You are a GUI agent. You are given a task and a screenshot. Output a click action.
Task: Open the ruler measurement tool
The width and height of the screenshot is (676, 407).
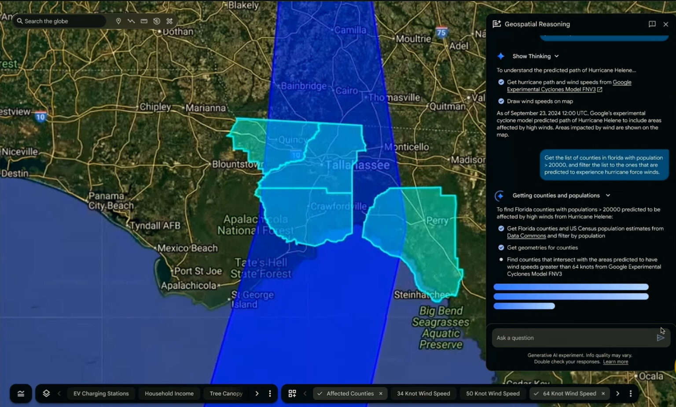pyautogui.click(x=143, y=21)
